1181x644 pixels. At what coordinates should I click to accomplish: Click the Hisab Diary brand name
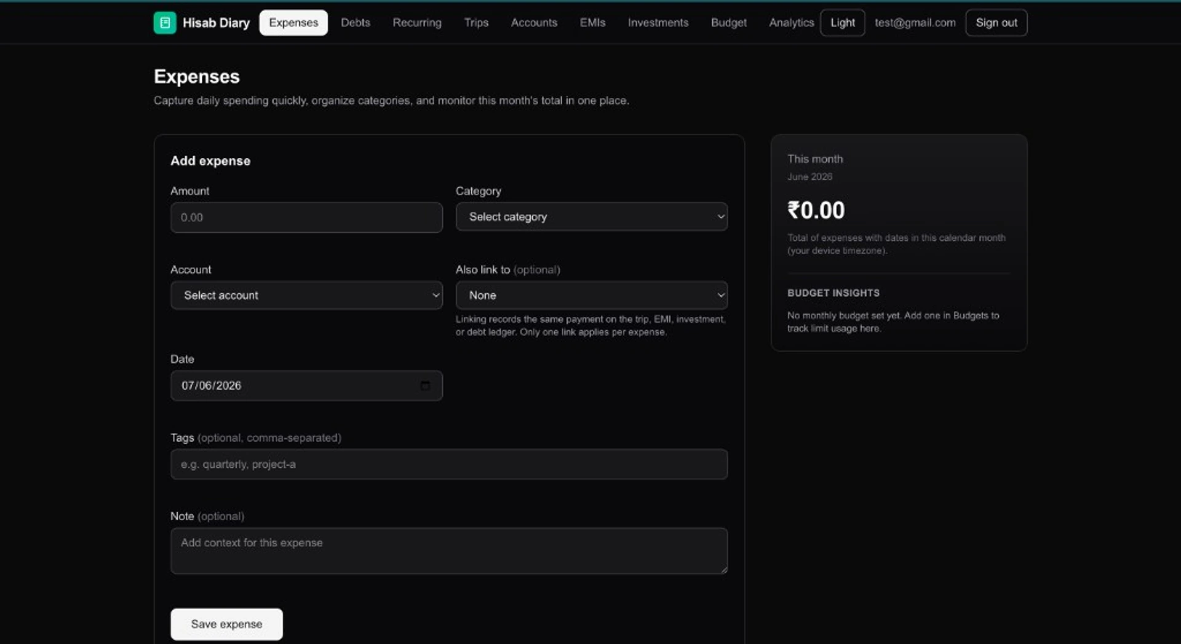pos(217,23)
